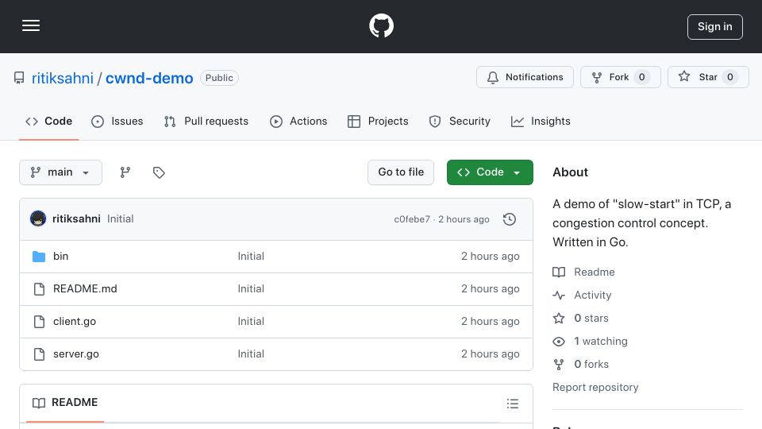Click the Notifications bell button
This screenshot has height=429, width=762.
click(x=525, y=77)
